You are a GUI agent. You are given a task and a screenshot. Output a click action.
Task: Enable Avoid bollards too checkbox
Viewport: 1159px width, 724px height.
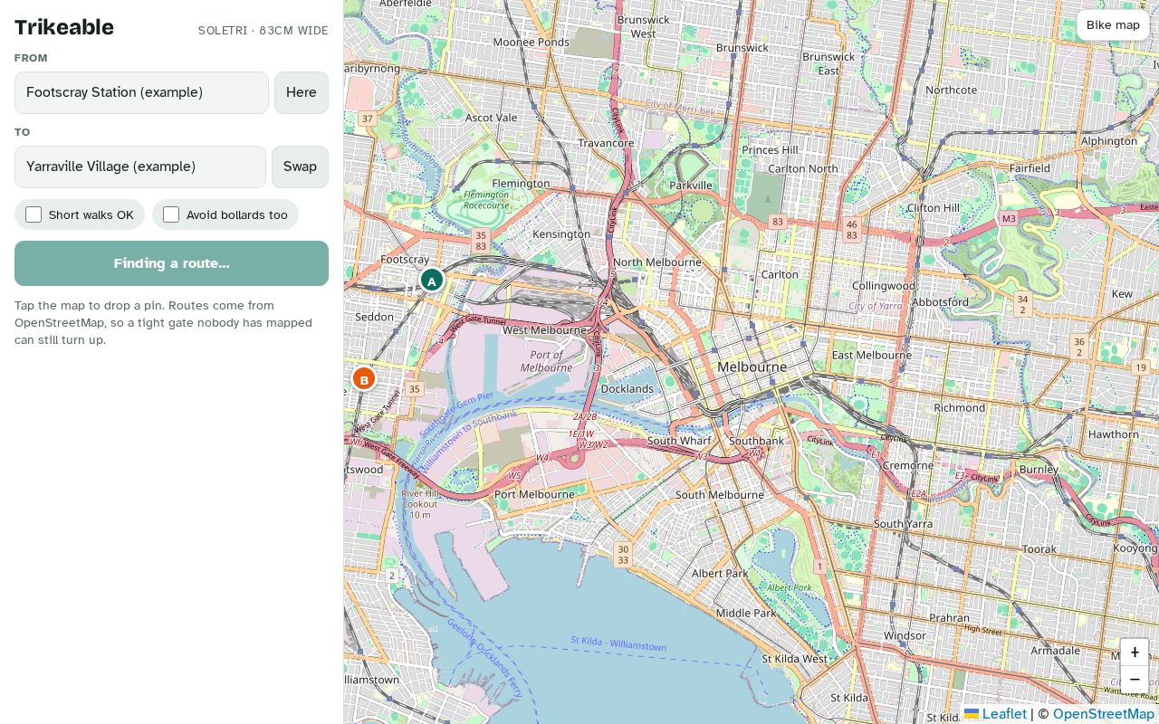(171, 214)
